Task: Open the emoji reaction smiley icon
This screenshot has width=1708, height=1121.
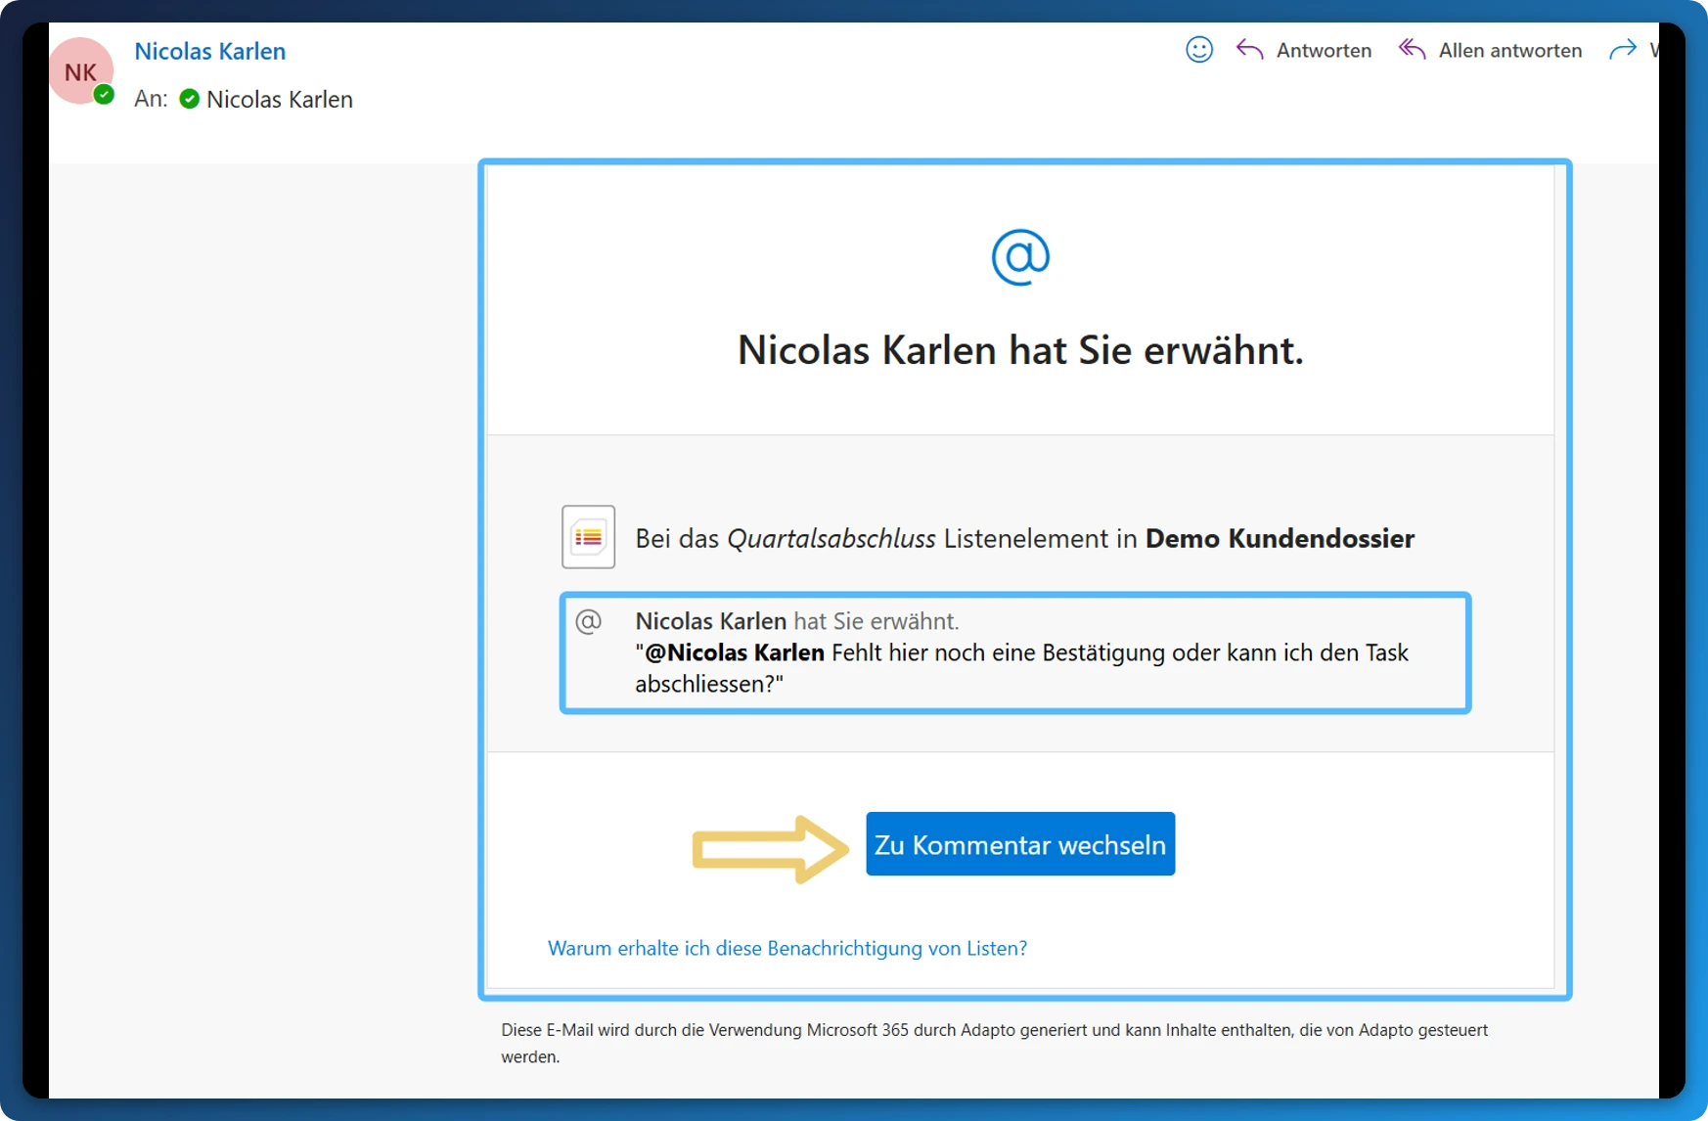Action: coord(1199,50)
